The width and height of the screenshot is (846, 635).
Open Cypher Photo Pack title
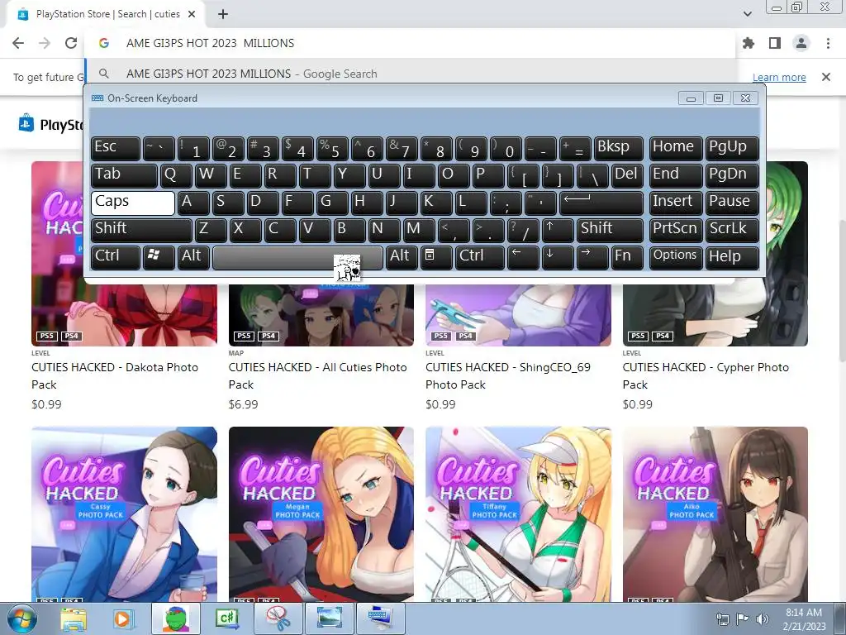[x=706, y=376]
